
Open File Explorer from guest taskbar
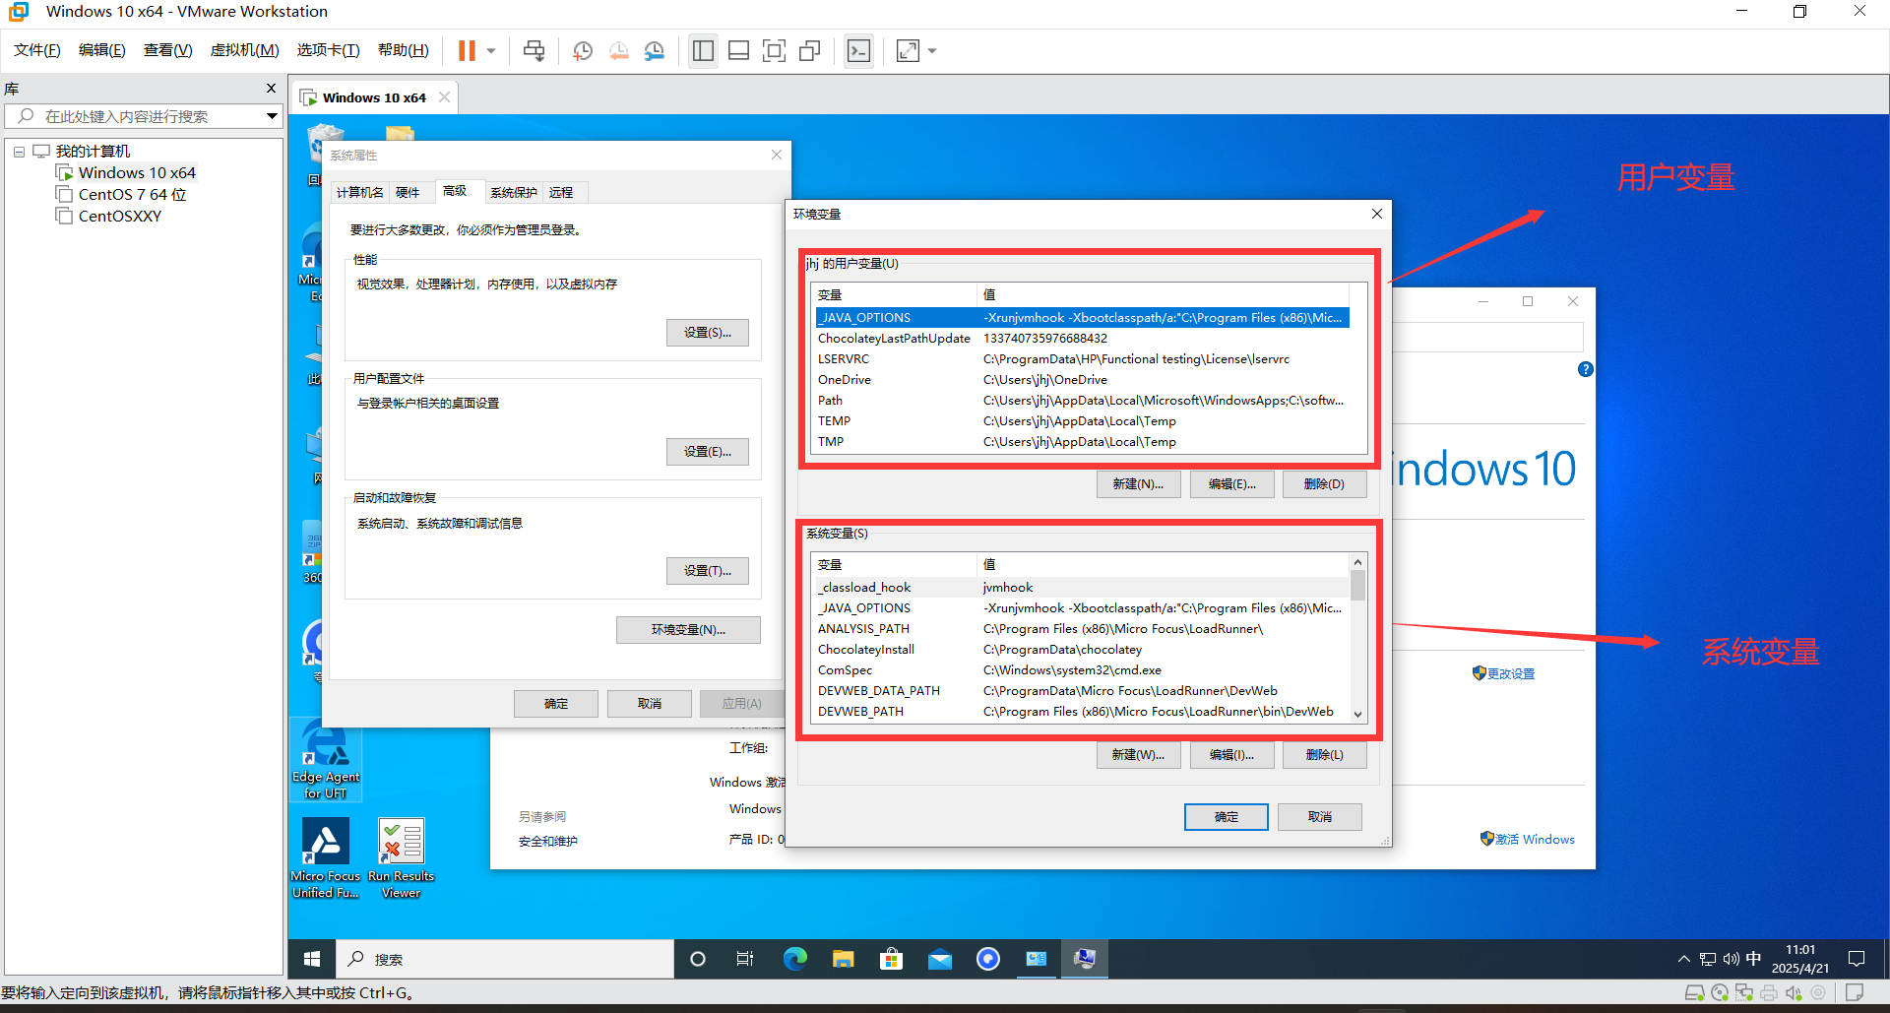coord(844,959)
